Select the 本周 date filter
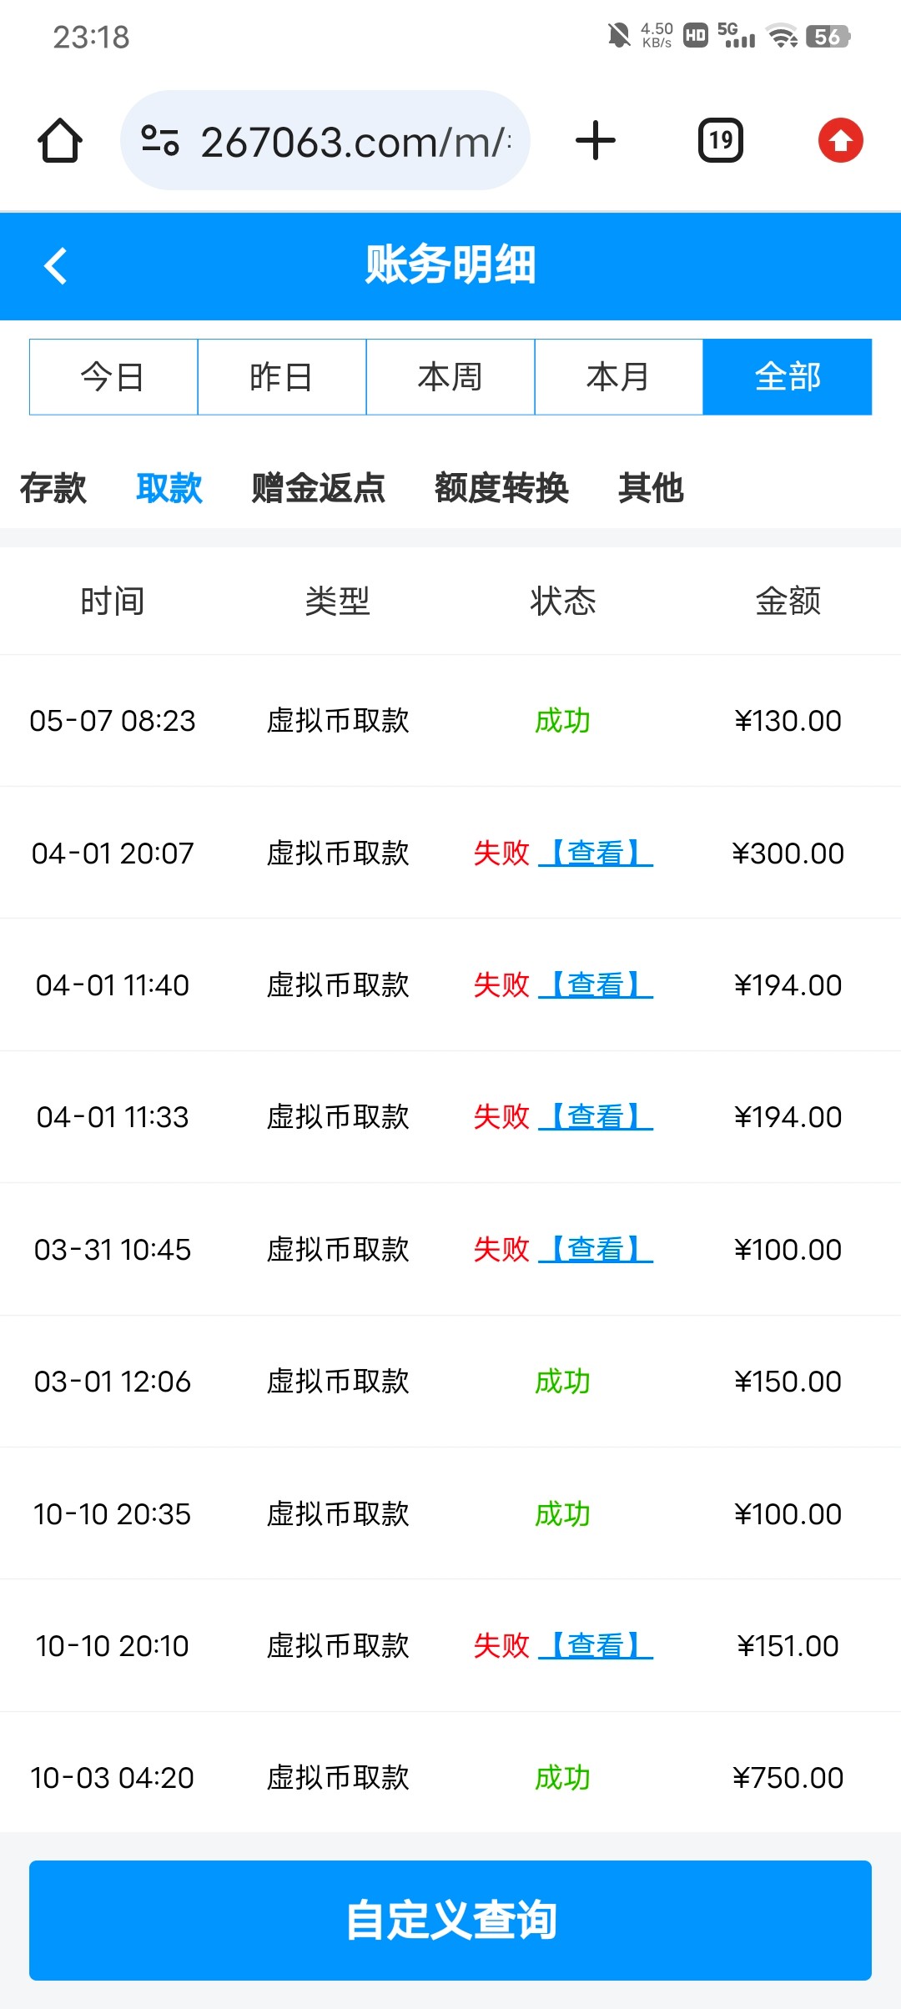Viewport: 901px width, 2009px height. [x=450, y=377]
